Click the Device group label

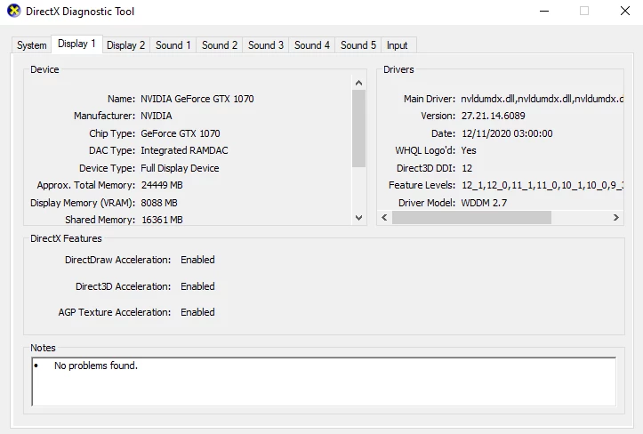pyautogui.click(x=44, y=69)
